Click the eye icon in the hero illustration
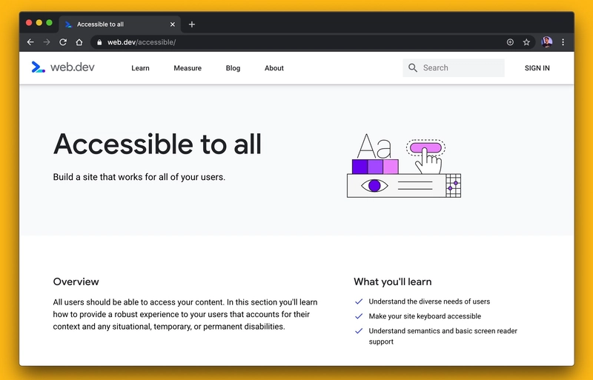 click(374, 186)
